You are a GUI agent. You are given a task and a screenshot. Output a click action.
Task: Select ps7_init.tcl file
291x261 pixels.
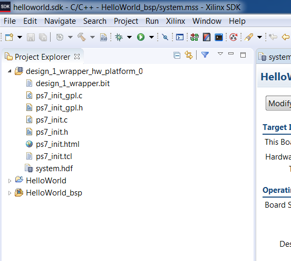[54, 156]
